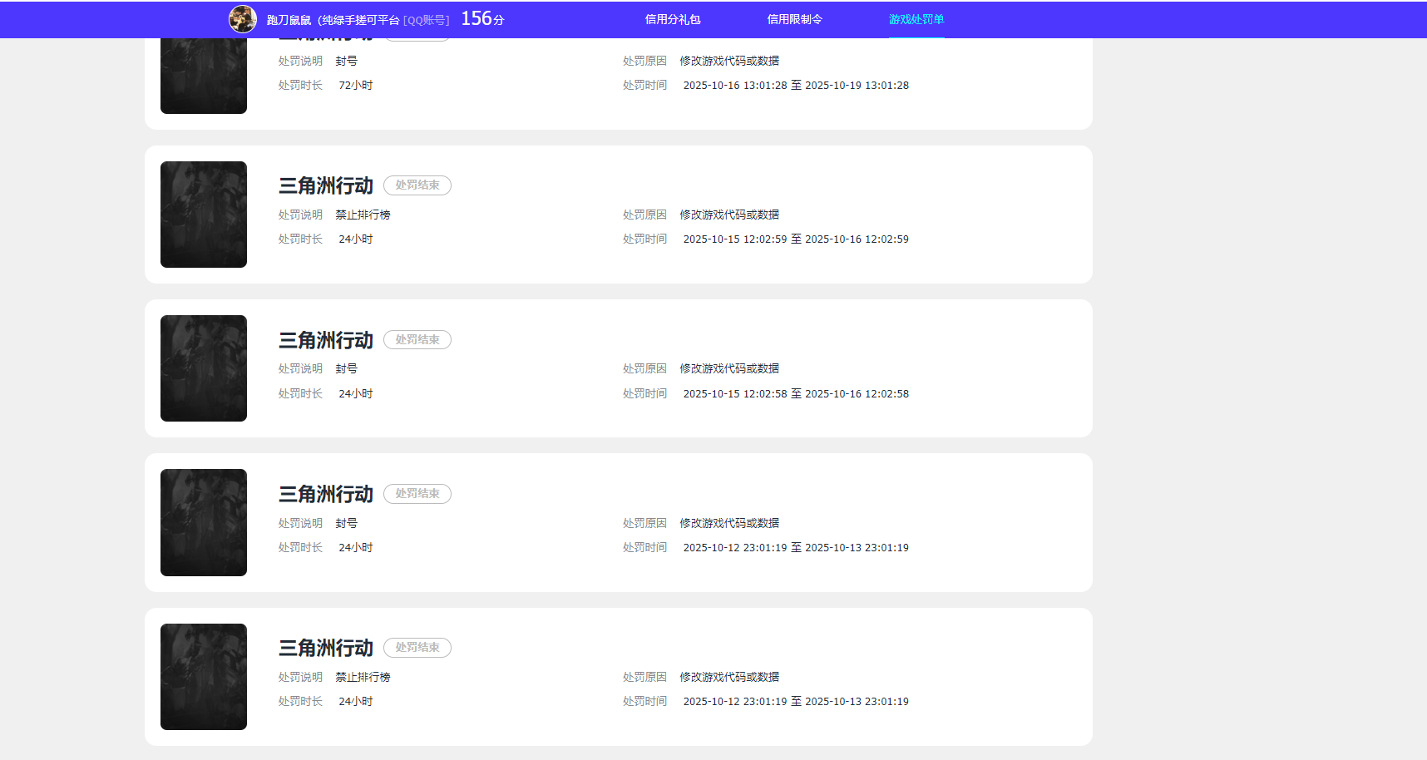Click the 72小时 punishment duration

click(x=356, y=86)
